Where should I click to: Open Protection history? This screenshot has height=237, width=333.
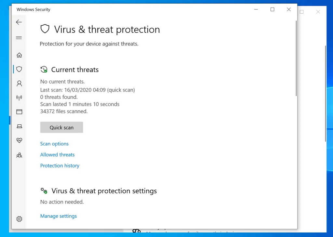coord(60,166)
